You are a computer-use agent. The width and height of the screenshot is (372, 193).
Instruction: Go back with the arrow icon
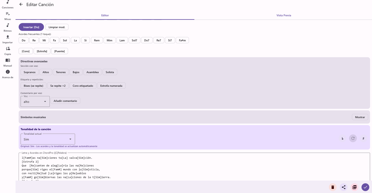21,4
